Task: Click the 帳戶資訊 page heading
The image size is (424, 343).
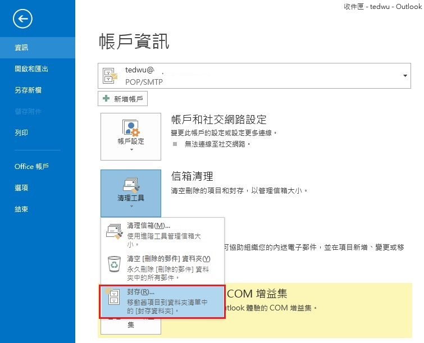Action: pyautogui.click(x=134, y=42)
